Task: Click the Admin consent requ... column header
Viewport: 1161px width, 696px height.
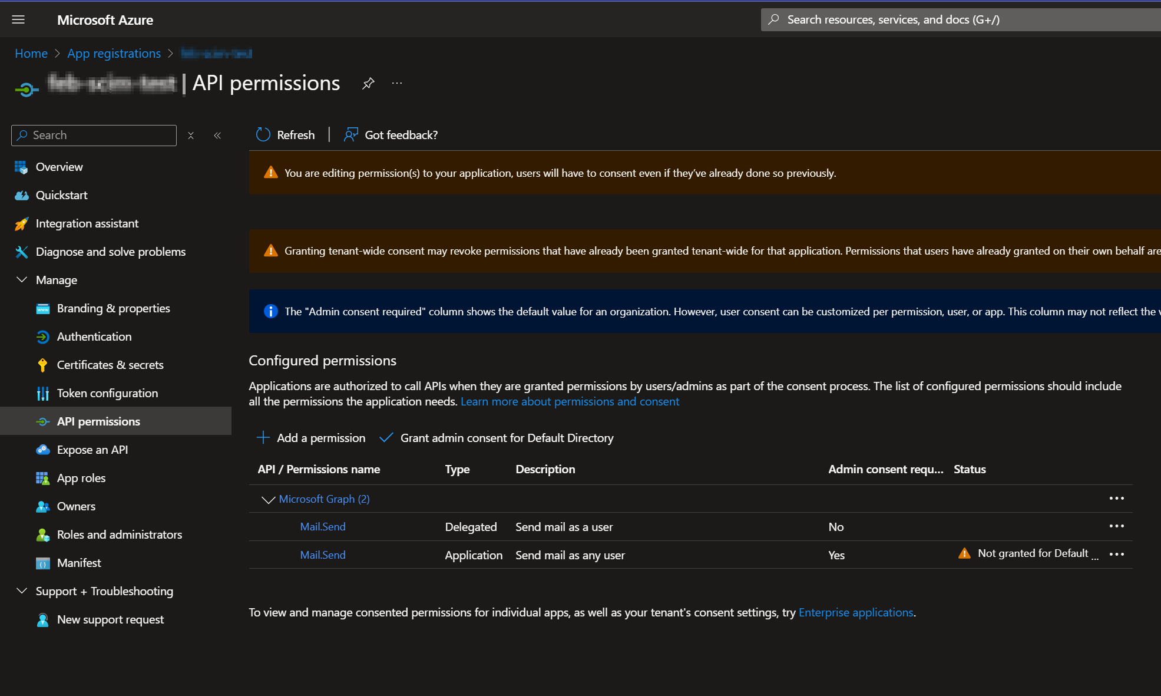Action: coord(885,469)
